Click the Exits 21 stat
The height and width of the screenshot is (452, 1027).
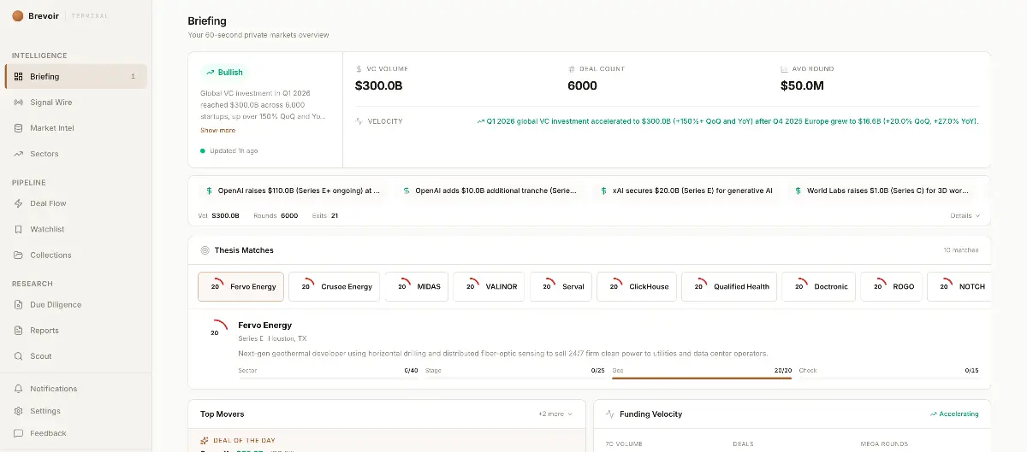(x=324, y=215)
